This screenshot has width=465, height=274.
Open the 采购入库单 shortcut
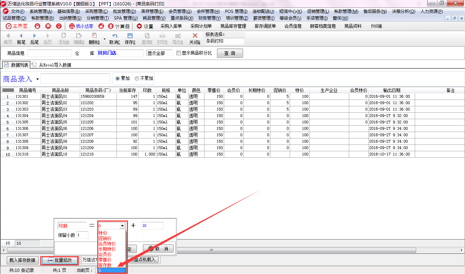click(171, 26)
